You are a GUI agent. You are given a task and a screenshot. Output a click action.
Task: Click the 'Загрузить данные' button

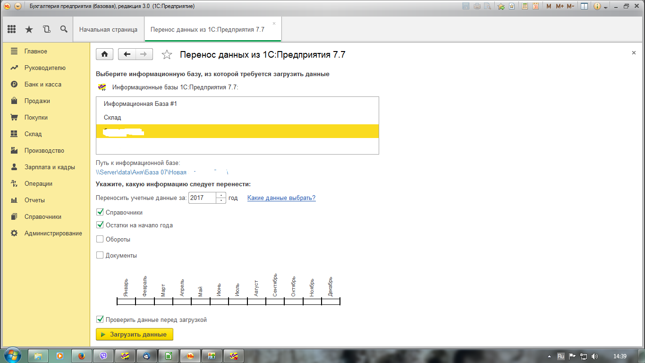click(x=135, y=334)
